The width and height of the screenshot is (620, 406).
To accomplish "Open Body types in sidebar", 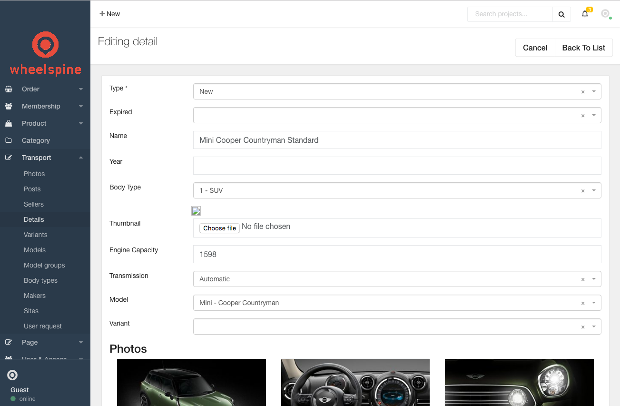I will click(40, 280).
